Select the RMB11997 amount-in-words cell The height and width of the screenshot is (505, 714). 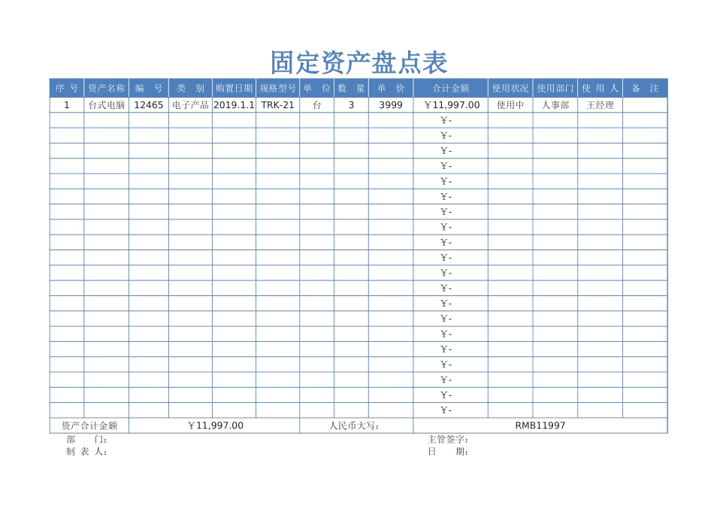[539, 425]
